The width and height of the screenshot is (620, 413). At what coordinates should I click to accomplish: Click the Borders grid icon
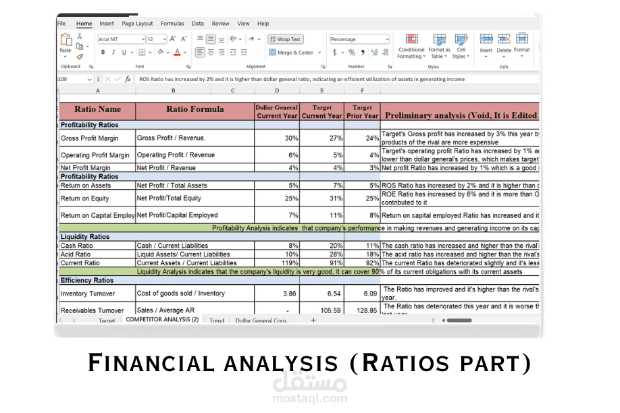[142, 52]
